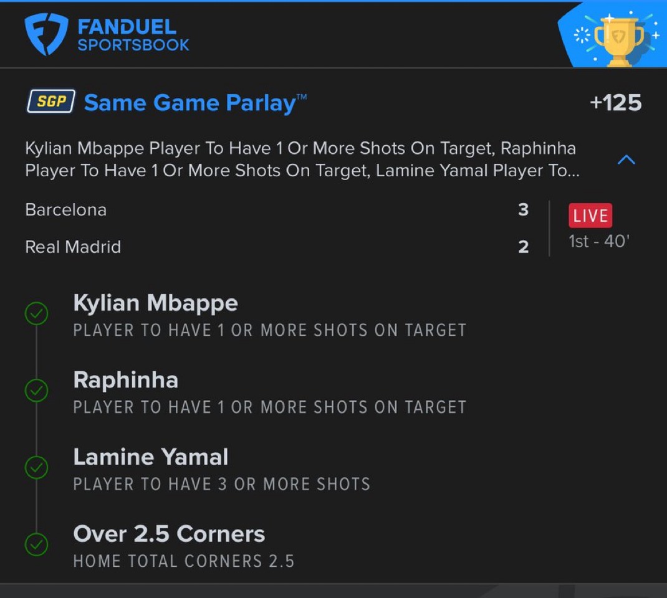Select the Over 2.5 Corners leg
667x598 pixels.
click(x=169, y=534)
